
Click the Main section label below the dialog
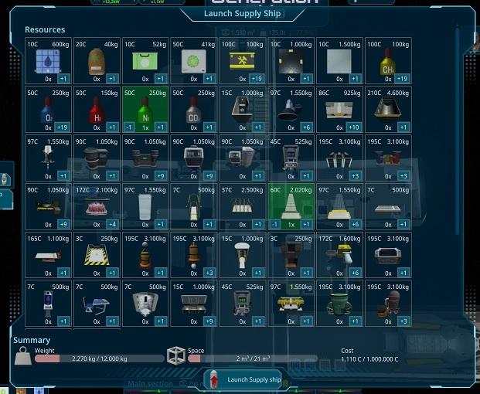tap(150, 384)
